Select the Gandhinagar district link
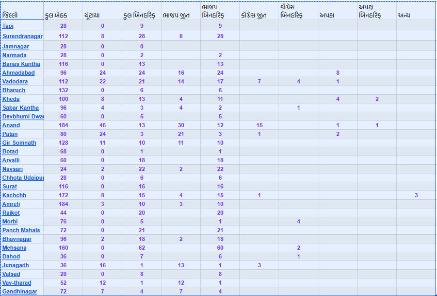437x296 pixels. click(20, 292)
